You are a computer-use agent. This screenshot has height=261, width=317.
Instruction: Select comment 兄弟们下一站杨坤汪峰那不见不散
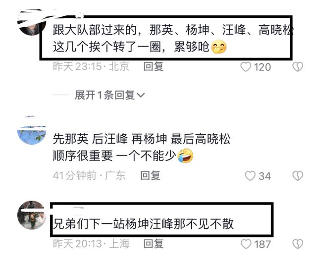pyautogui.click(x=143, y=224)
